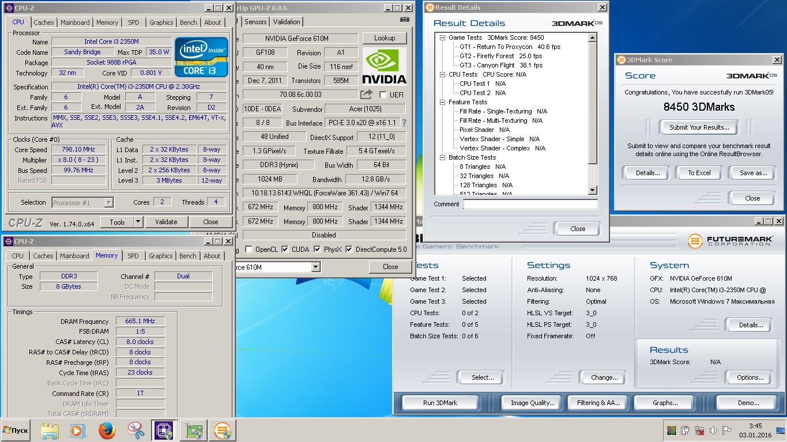The height and width of the screenshot is (442, 787).
Task: Click the Result Details scroll up arrow
Action: (592, 37)
